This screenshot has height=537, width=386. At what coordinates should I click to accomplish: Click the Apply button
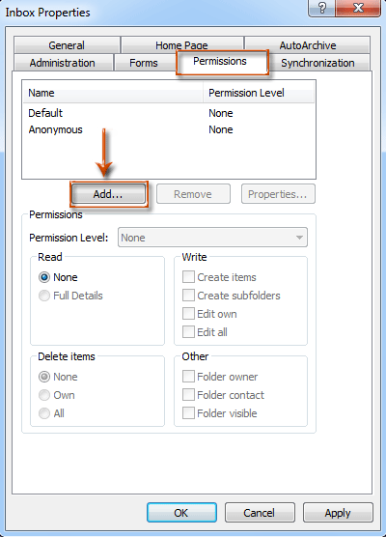338,512
